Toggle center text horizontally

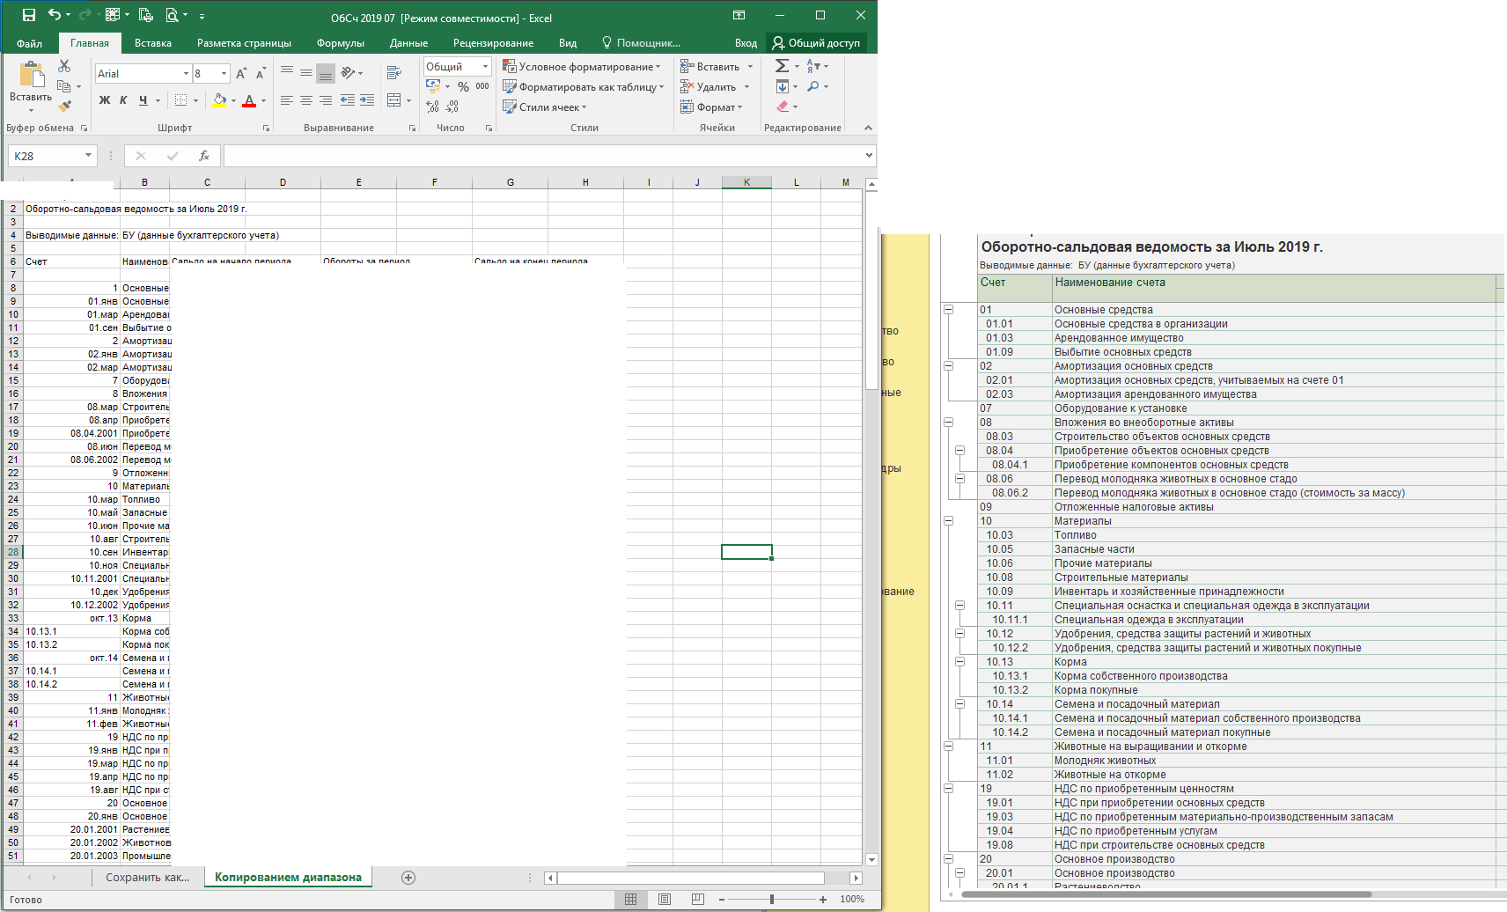point(306,100)
